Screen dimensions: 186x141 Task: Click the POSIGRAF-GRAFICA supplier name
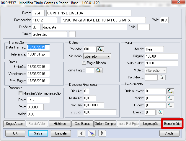click(x=103, y=20)
